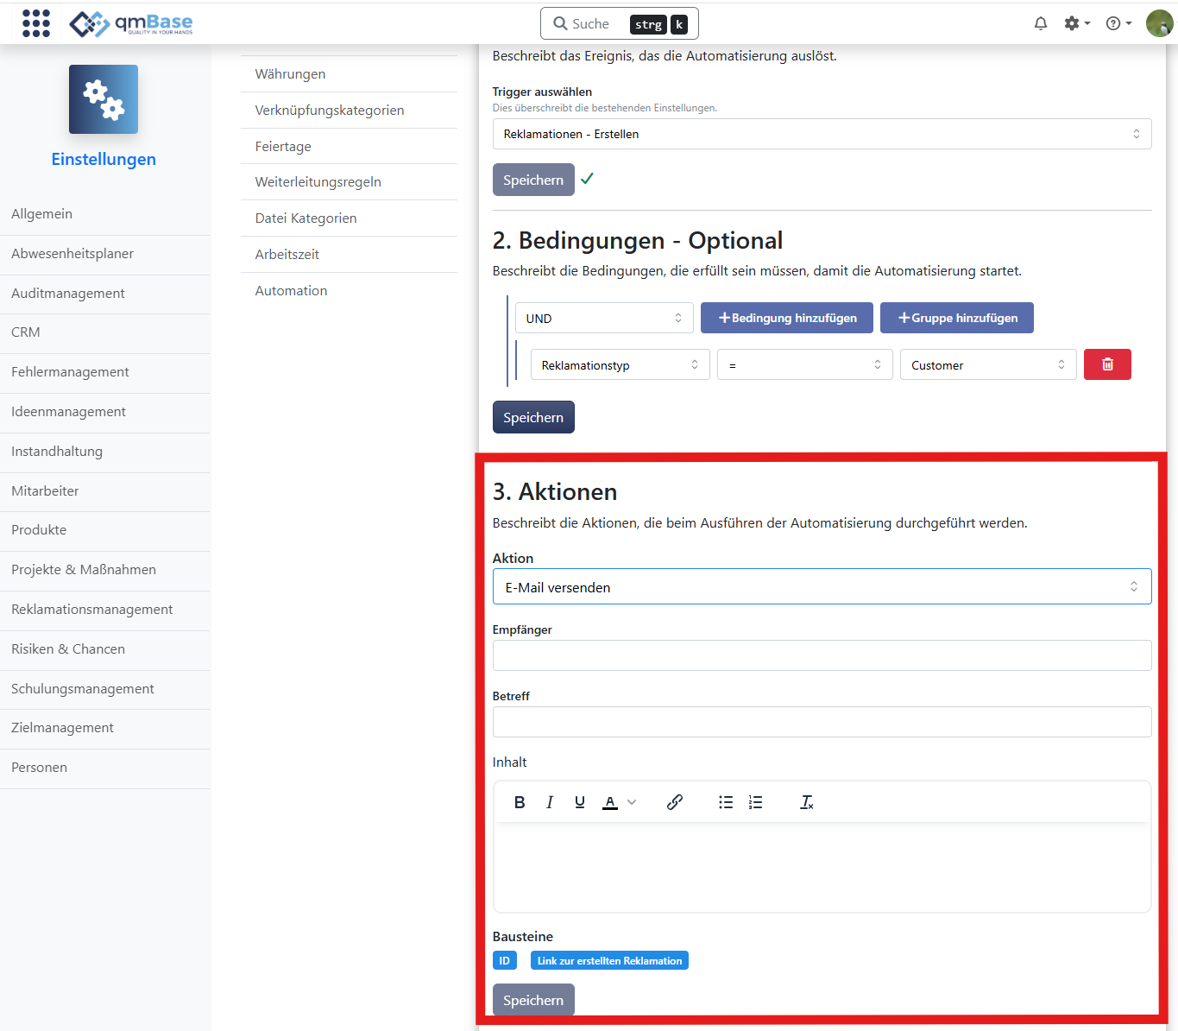Open the app launcher grid icon
This screenshot has width=1178, height=1031.
pos(35,23)
